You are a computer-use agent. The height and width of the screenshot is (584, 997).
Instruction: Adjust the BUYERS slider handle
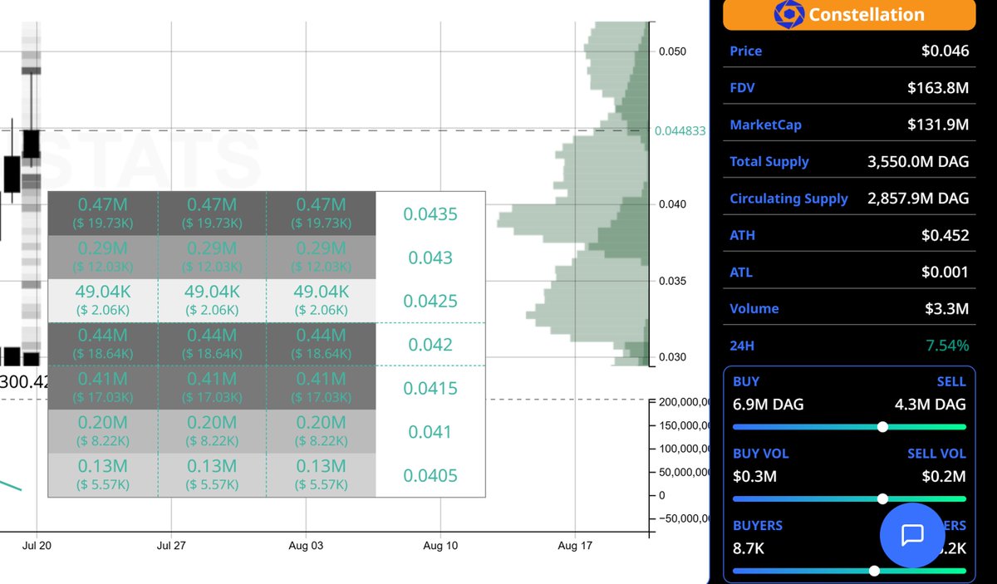coord(873,571)
